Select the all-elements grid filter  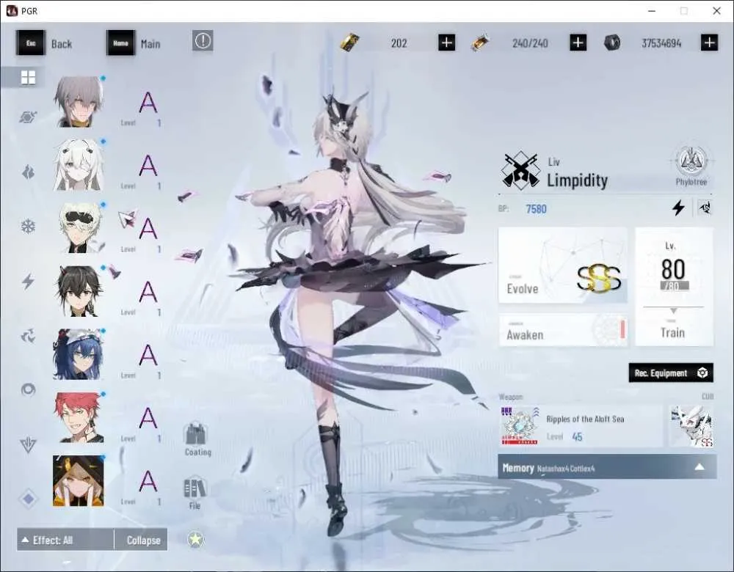28,77
